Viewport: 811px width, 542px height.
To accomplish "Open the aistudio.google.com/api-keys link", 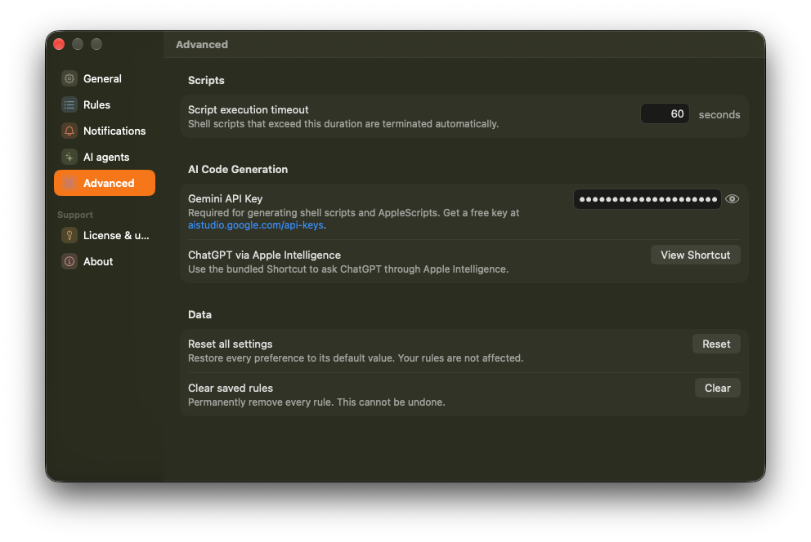I will [x=256, y=225].
